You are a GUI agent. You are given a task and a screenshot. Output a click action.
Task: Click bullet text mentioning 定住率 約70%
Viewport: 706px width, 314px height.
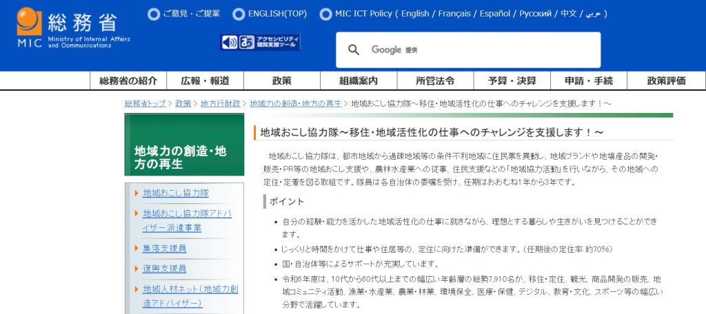pyautogui.click(x=447, y=249)
